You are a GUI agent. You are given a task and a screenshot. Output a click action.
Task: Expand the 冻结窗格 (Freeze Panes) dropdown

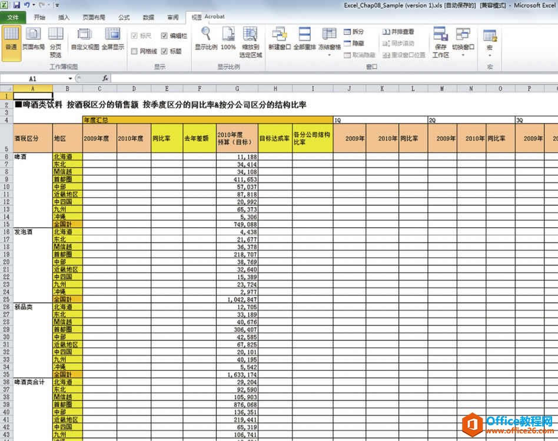328,54
